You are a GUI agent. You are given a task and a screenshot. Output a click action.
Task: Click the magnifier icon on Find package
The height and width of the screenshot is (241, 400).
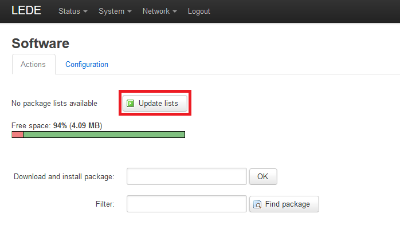pyautogui.click(x=257, y=204)
